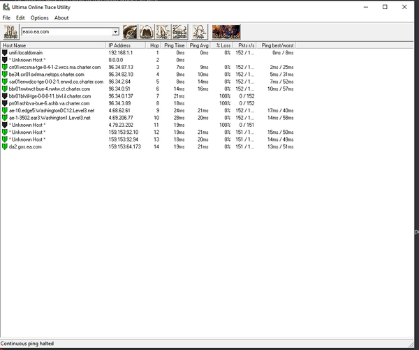The height and width of the screenshot is (350, 419).
Task: Click the % Loss column header
Action: click(x=221, y=45)
